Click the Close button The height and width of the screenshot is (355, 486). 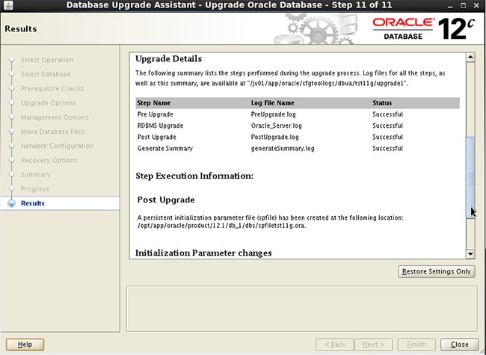pyautogui.click(x=459, y=345)
